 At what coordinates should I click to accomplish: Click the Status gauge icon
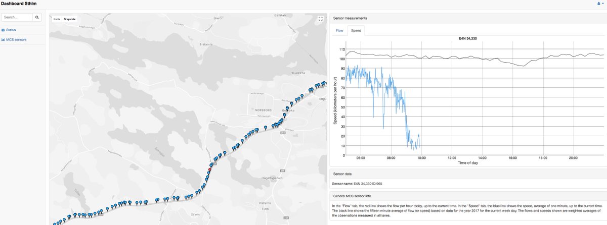click(4, 30)
